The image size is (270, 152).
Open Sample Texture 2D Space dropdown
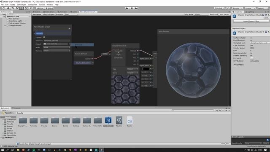tap(132, 73)
